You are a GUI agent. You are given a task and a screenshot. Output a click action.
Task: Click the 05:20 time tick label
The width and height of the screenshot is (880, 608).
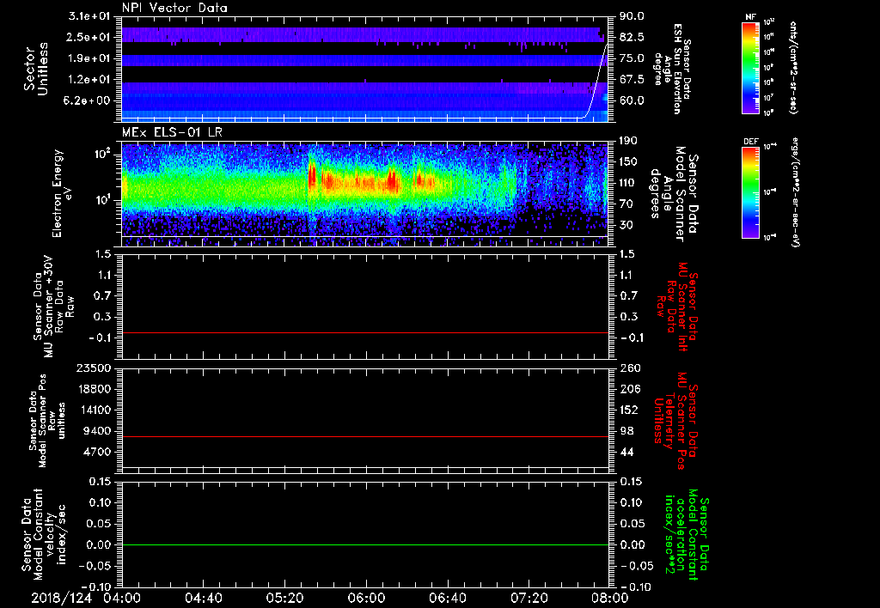[285, 597]
